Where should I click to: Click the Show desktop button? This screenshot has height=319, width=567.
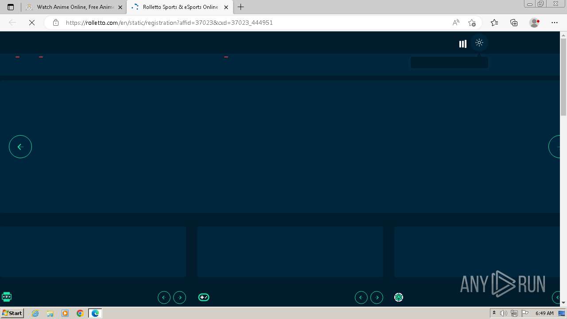[562, 313]
